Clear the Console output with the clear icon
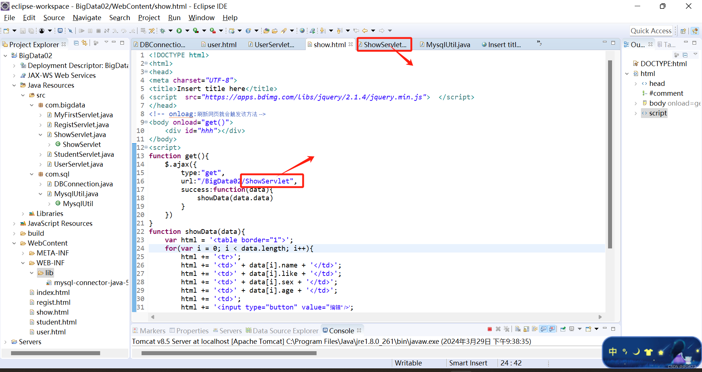 coord(518,329)
